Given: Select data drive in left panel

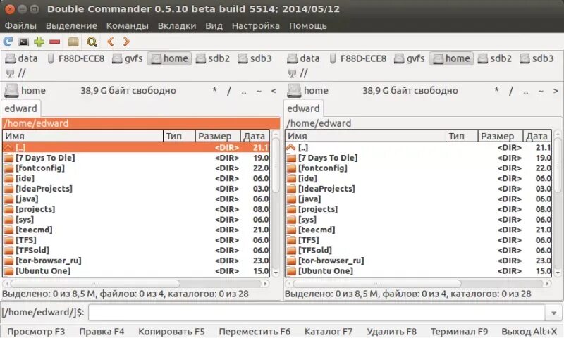Looking at the screenshot, I should click(x=21, y=58).
